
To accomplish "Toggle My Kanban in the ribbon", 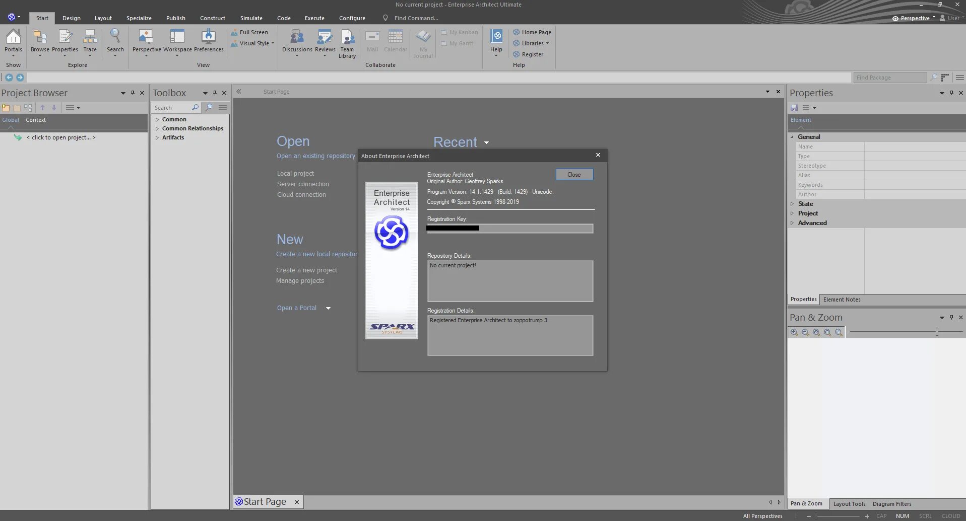I will tap(460, 32).
